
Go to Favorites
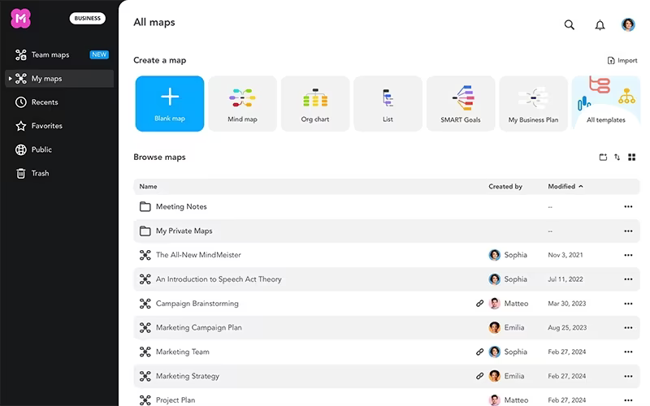(x=47, y=126)
